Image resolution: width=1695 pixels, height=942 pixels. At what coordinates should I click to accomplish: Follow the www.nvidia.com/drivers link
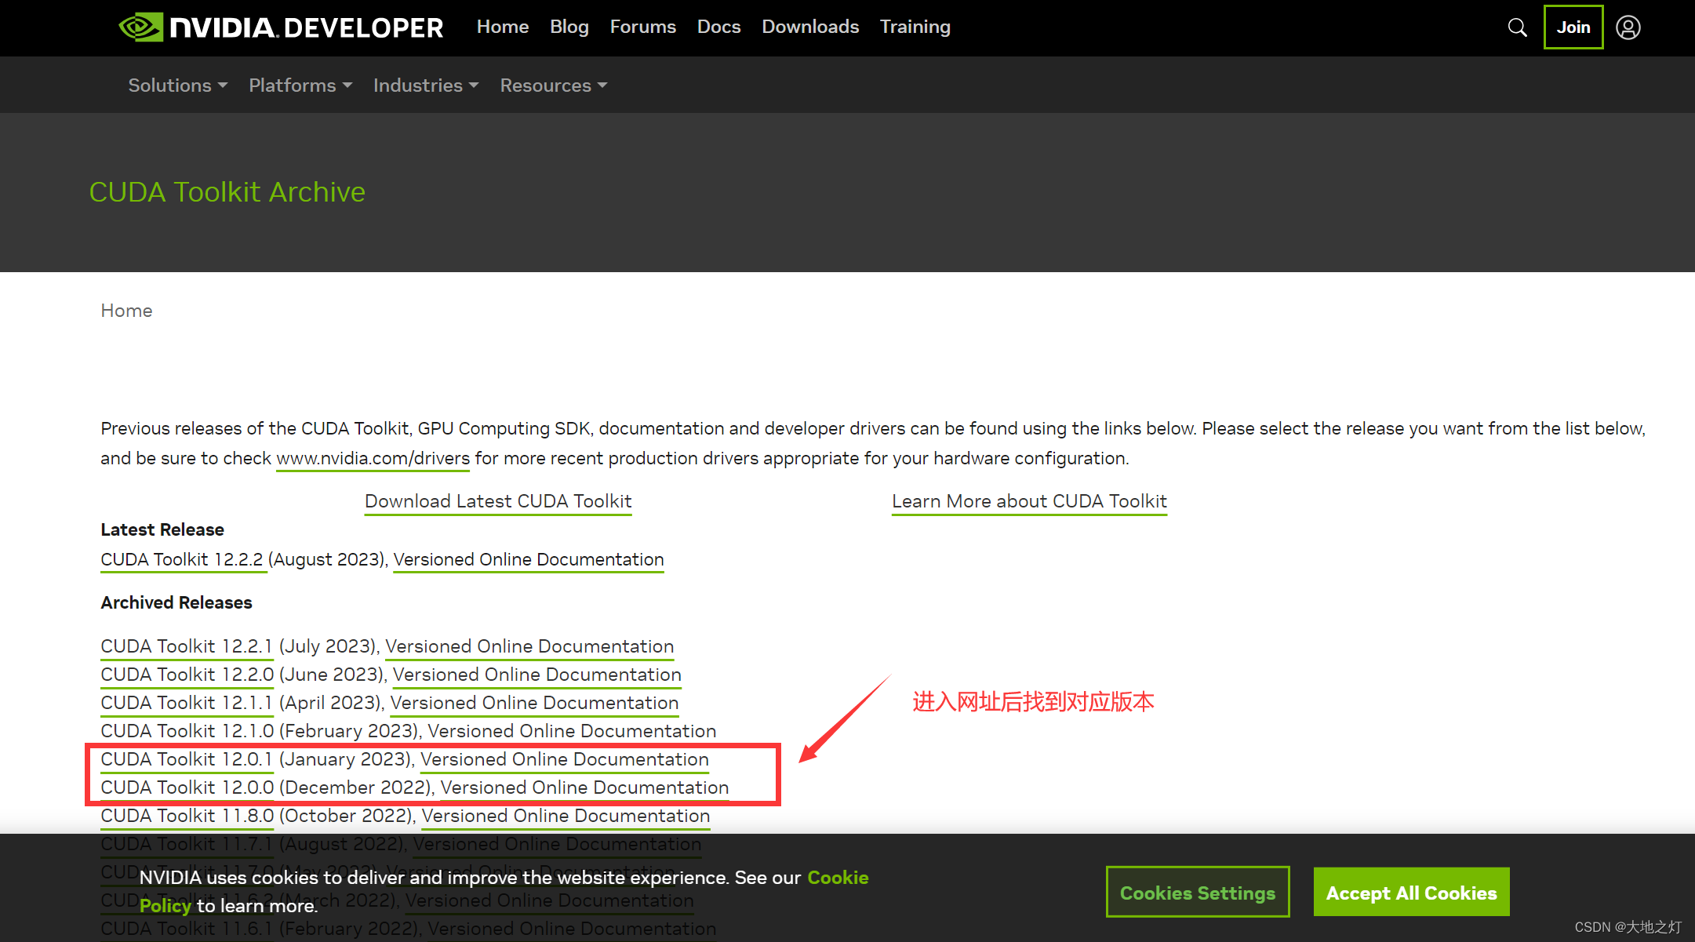tap(373, 458)
